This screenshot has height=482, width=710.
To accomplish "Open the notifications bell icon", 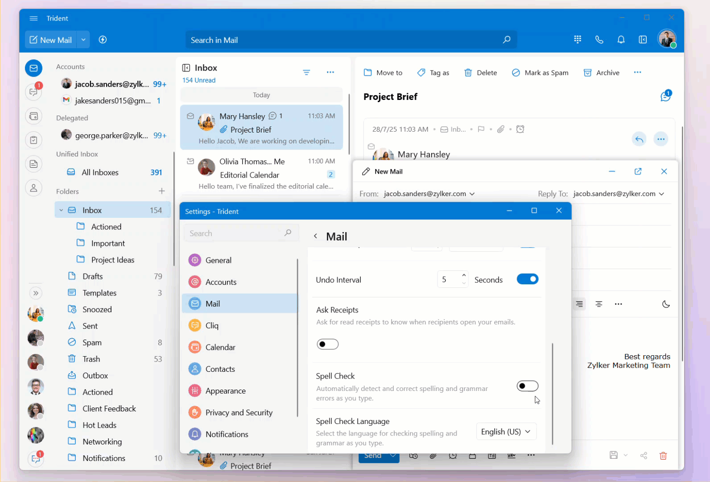I will pos(621,40).
